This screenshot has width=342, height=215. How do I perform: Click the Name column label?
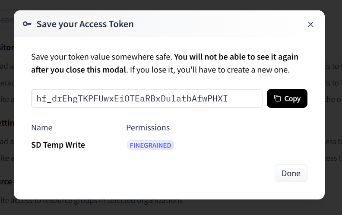[42, 128]
